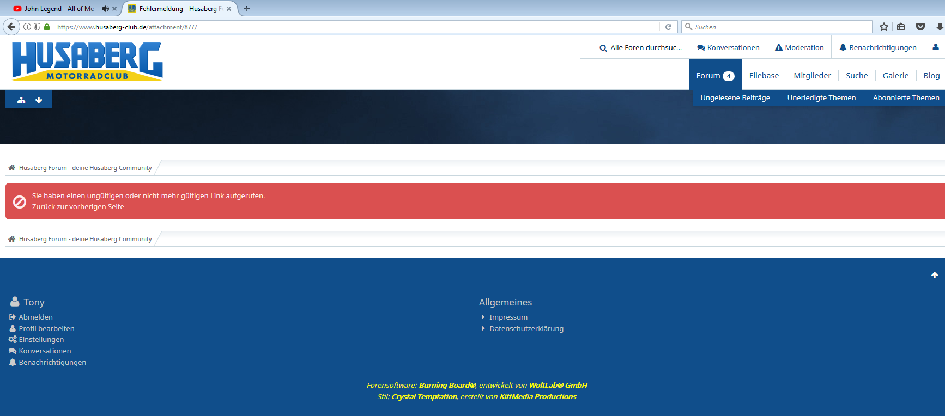Open the Moderation dropdown

(x=799, y=47)
